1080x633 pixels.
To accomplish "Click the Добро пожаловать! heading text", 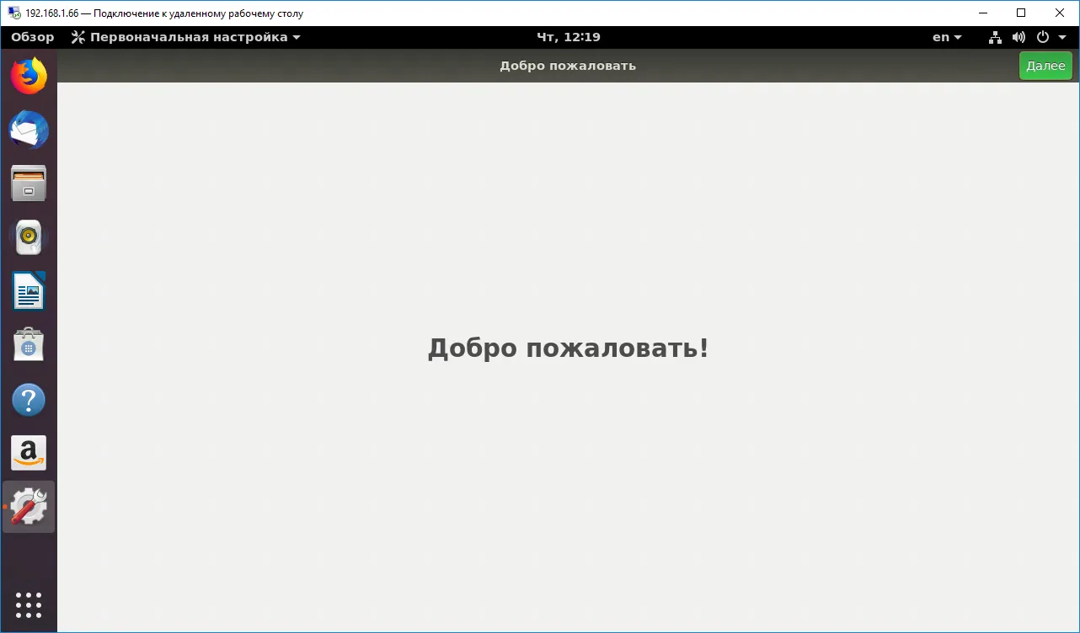I will (569, 348).
